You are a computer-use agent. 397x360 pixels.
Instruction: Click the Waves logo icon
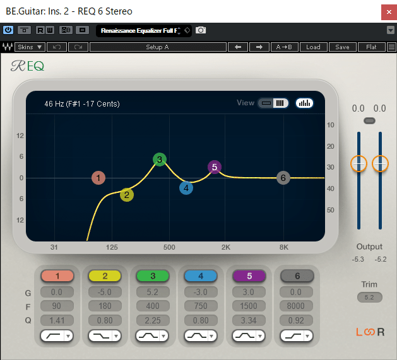(x=8, y=47)
